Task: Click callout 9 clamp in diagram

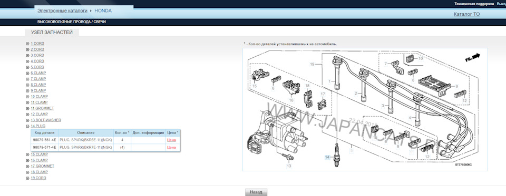Action: coord(456,86)
